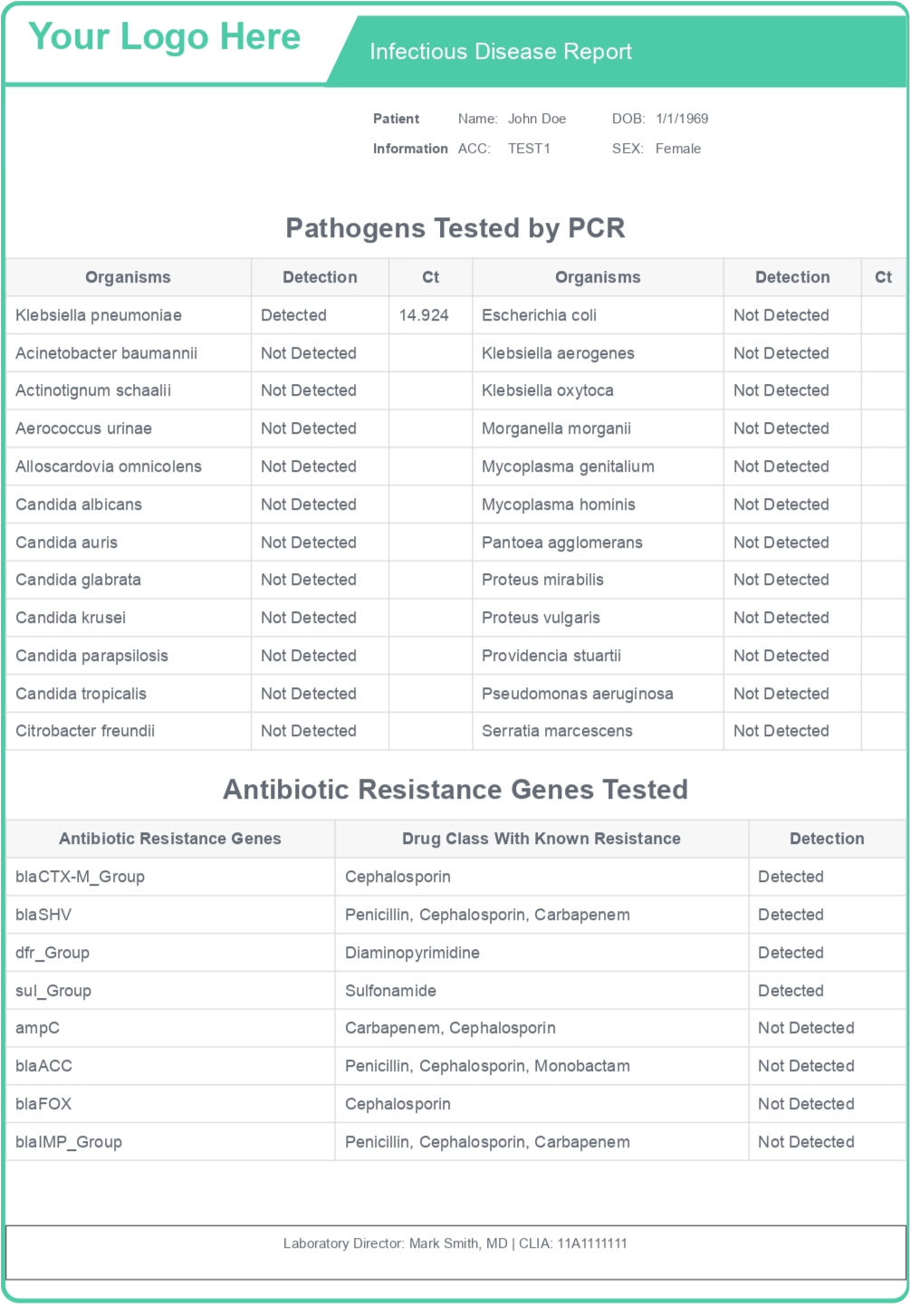This screenshot has width=910, height=1304.
Task: Click the Not Detected result for blaFOX
Action: 806,1104
